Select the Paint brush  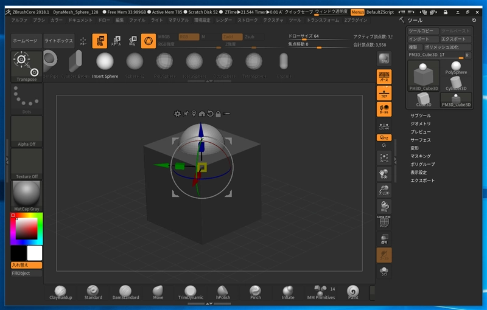point(353,292)
